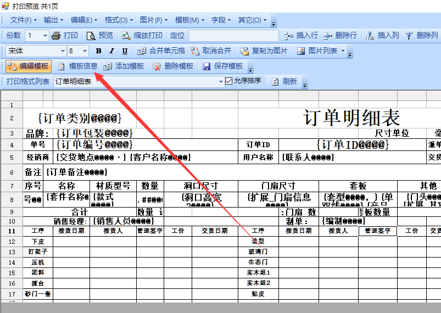The width and height of the screenshot is (441, 313).
Task: Toggle the 允序排序 checkbox
Action: (229, 81)
